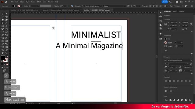Open font size 72 pt dropdown

(176, 67)
